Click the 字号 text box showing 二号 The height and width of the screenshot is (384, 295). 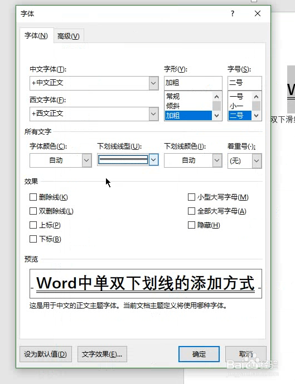(x=245, y=83)
